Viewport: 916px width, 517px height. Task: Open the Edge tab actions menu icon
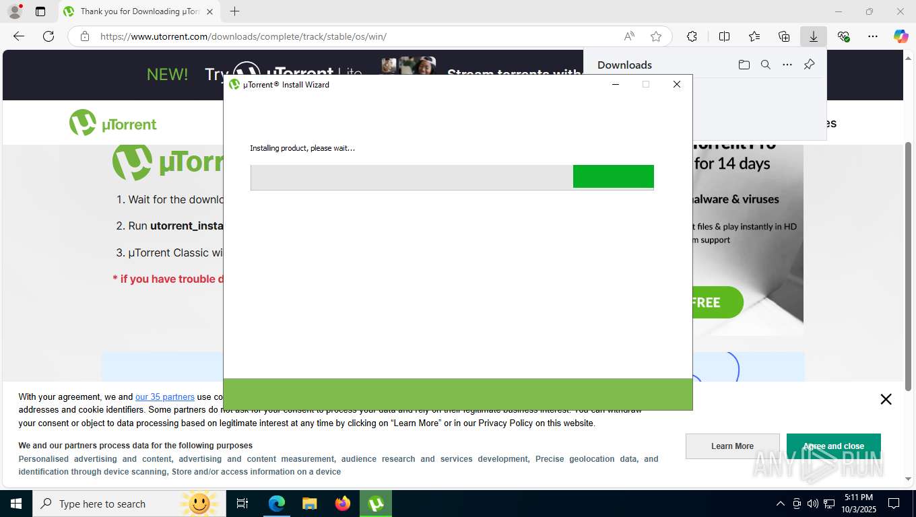click(40, 11)
